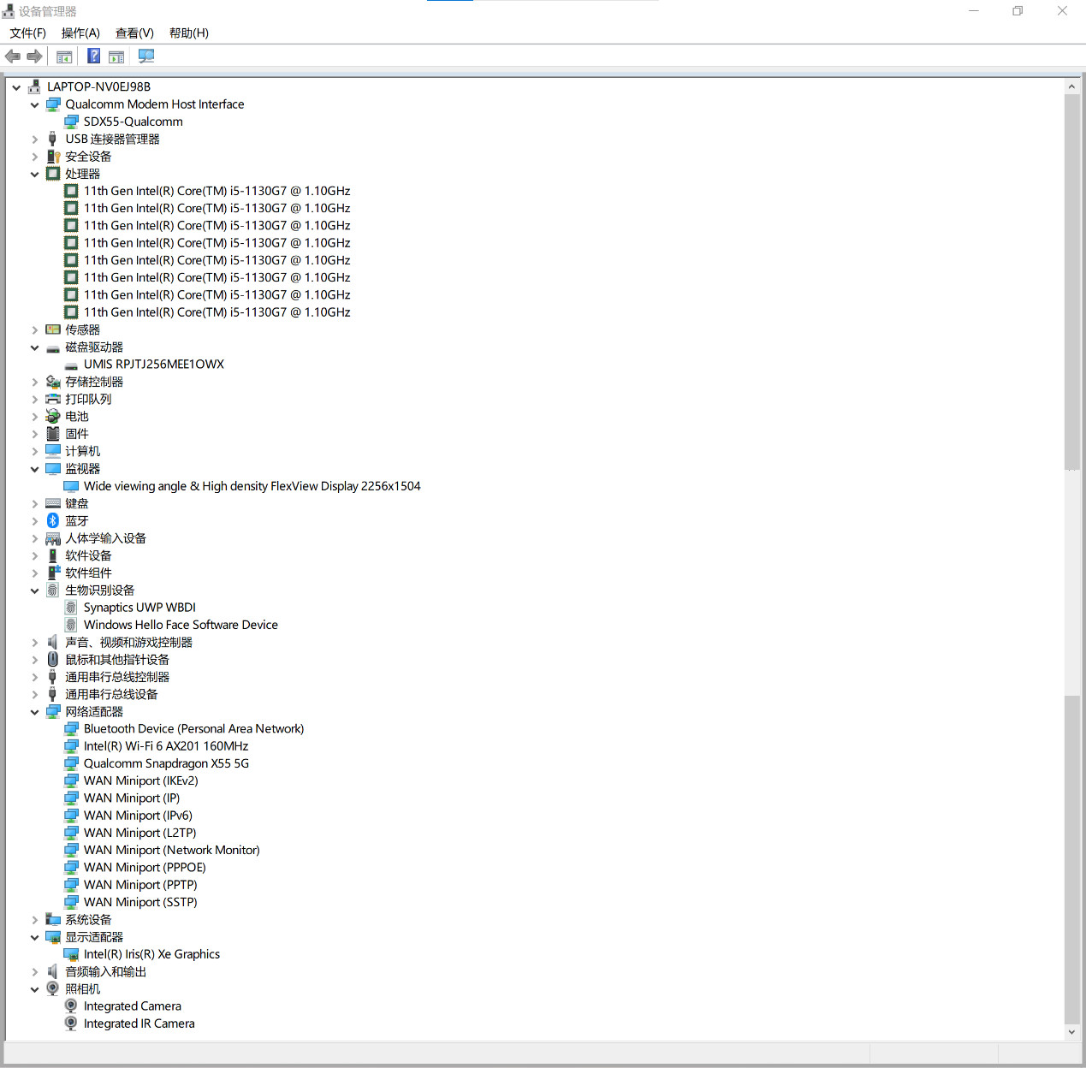Click the 传感器 sensor icon
The image size is (1086, 1068).
point(53,329)
